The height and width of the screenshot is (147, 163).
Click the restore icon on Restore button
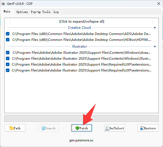pos(142,128)
